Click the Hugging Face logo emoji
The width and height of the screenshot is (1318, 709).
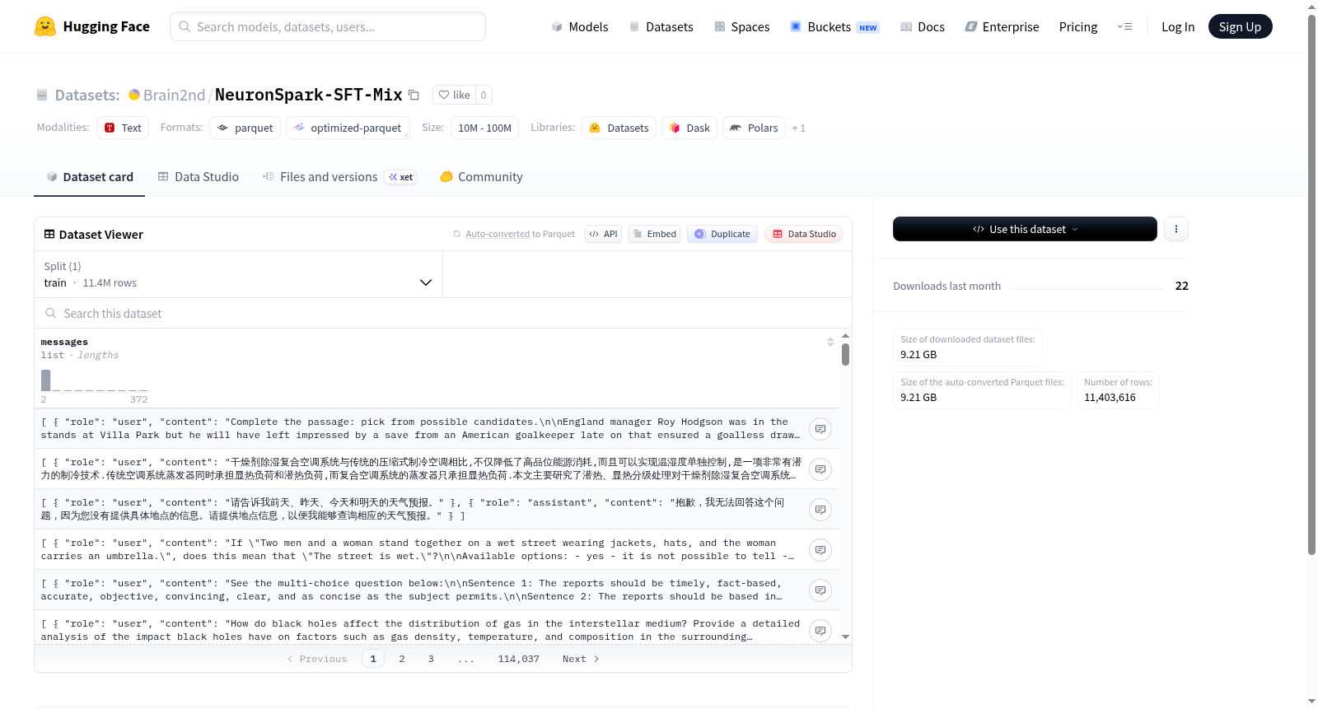point(45,26)
